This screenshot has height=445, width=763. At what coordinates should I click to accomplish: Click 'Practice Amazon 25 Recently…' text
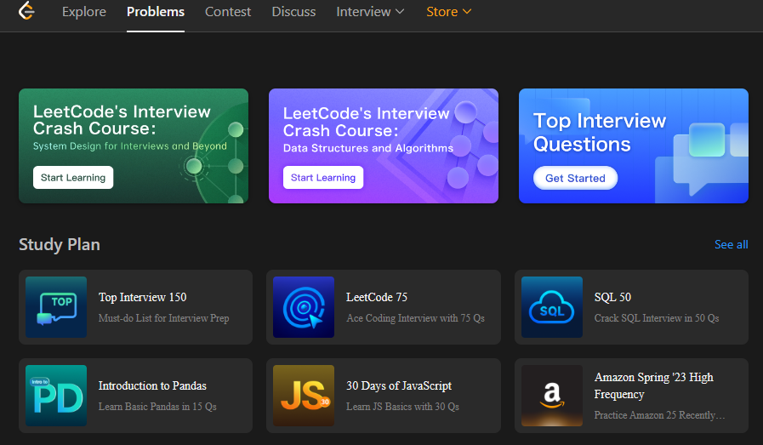[659, 415]
